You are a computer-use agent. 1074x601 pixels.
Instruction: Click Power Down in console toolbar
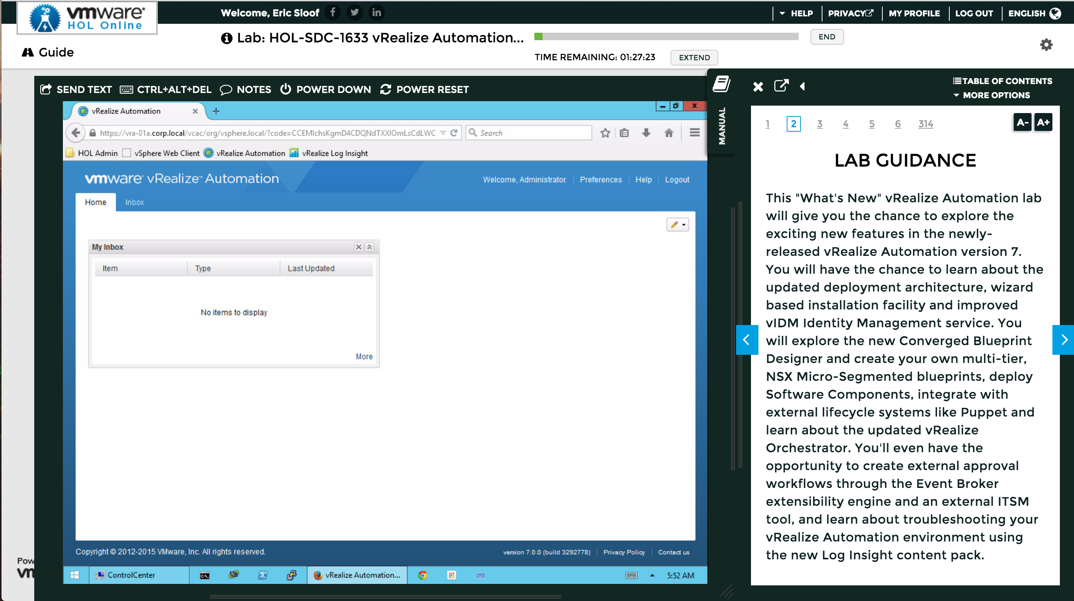(326, 89)
